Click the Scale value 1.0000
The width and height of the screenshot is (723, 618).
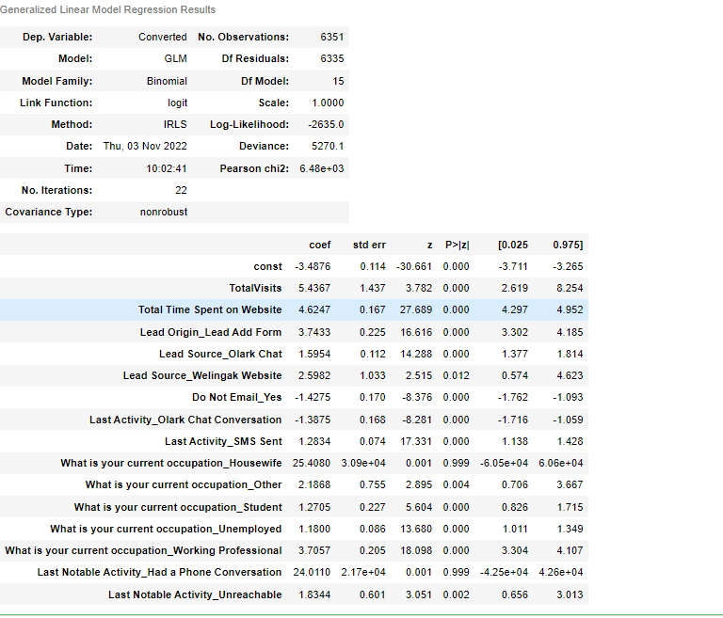tap(328, 103)
